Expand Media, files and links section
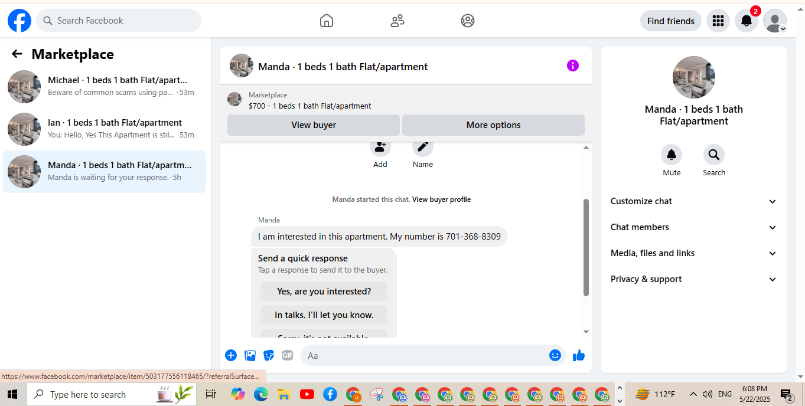Screen dimensions: 805x406 point(694,253)
